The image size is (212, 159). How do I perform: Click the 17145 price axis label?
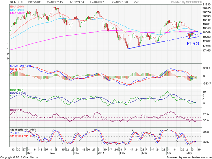tap(206, 50)
